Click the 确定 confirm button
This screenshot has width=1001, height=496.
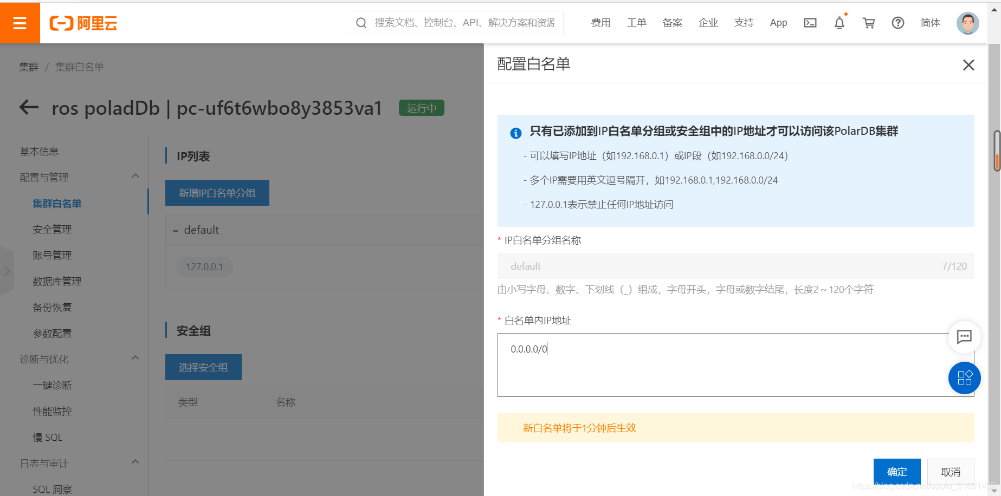click(897, 472)
